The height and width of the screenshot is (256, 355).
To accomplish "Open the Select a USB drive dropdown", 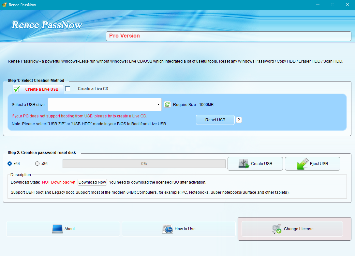I will click(x=105, y=104).
